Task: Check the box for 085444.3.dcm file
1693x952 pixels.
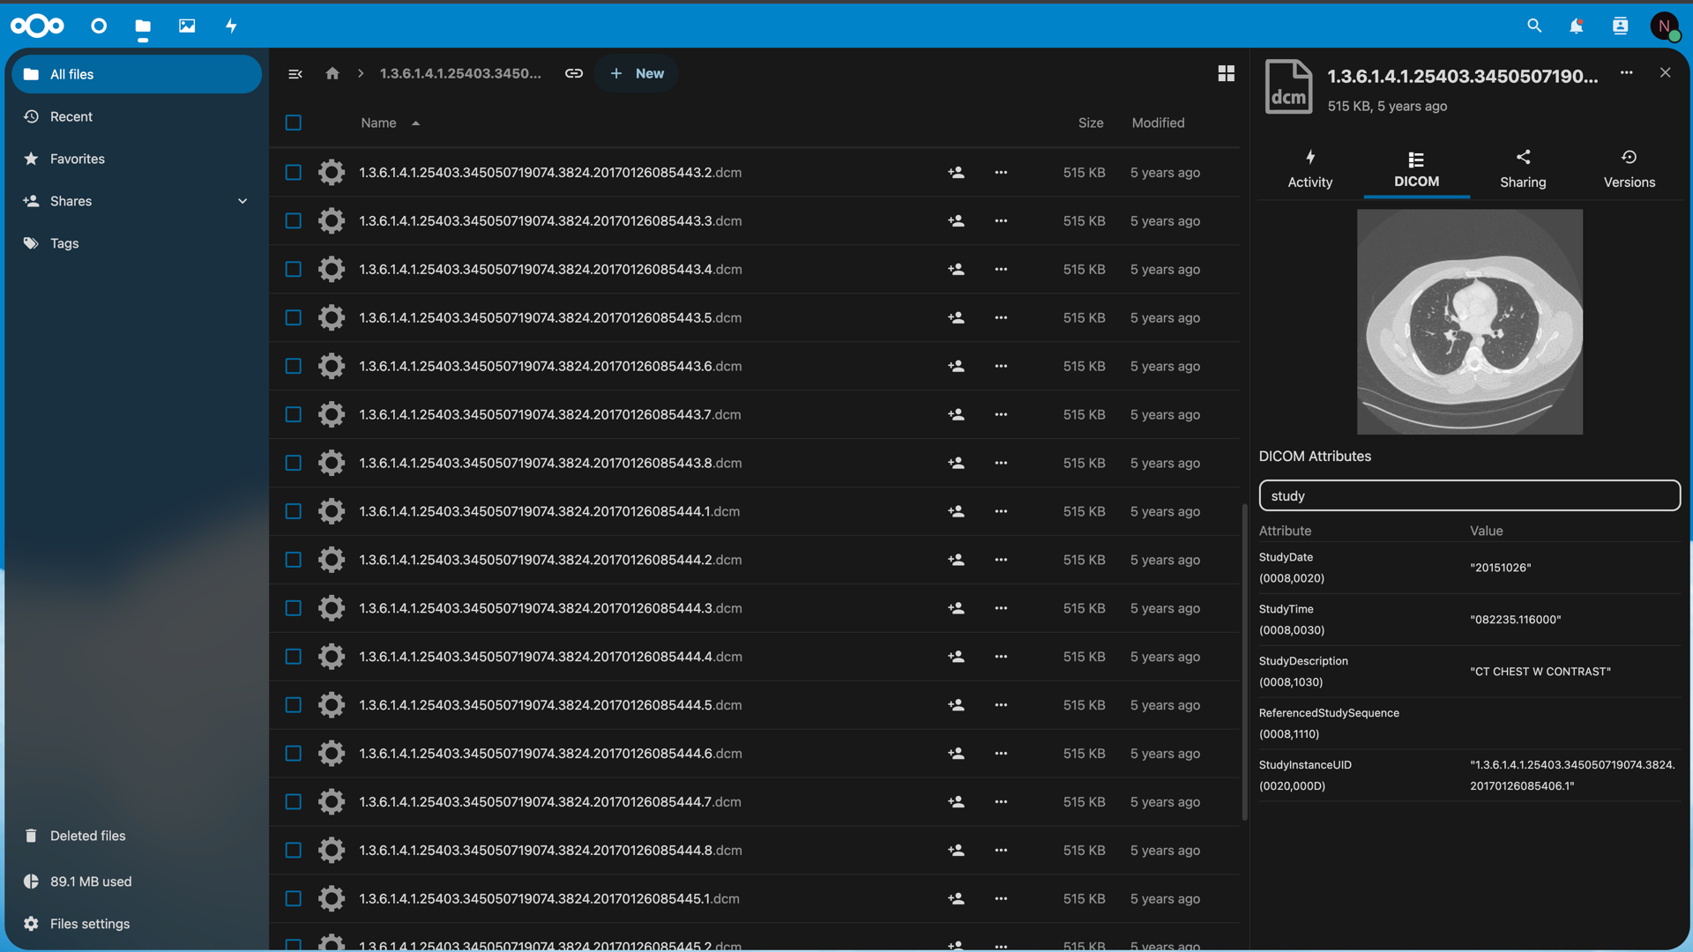Action: 294,608
